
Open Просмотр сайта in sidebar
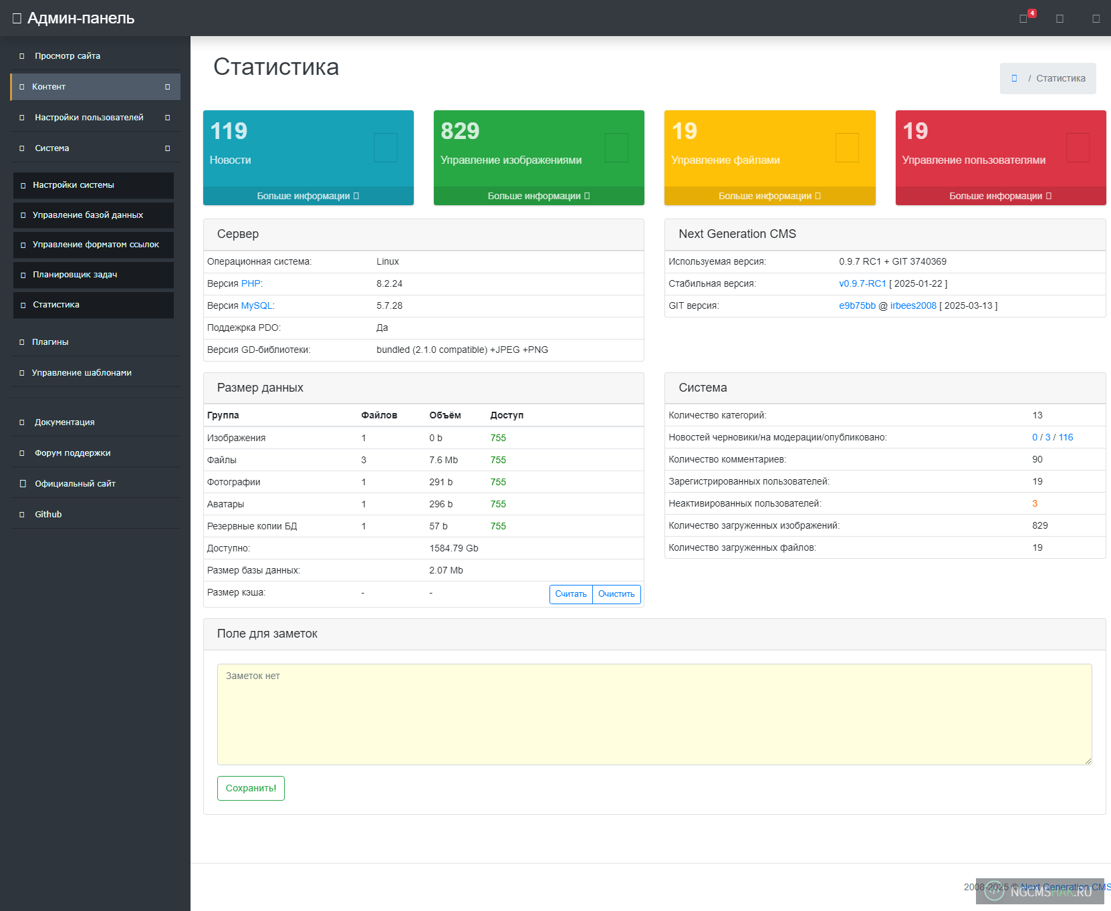(95, 56)
